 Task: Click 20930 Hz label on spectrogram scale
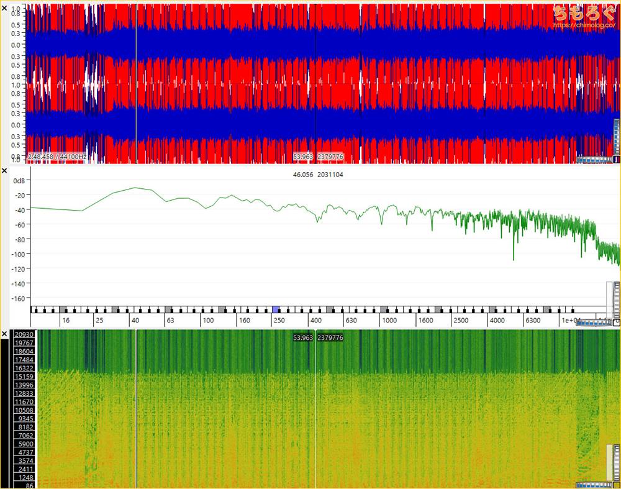click(x=24, y=335)
